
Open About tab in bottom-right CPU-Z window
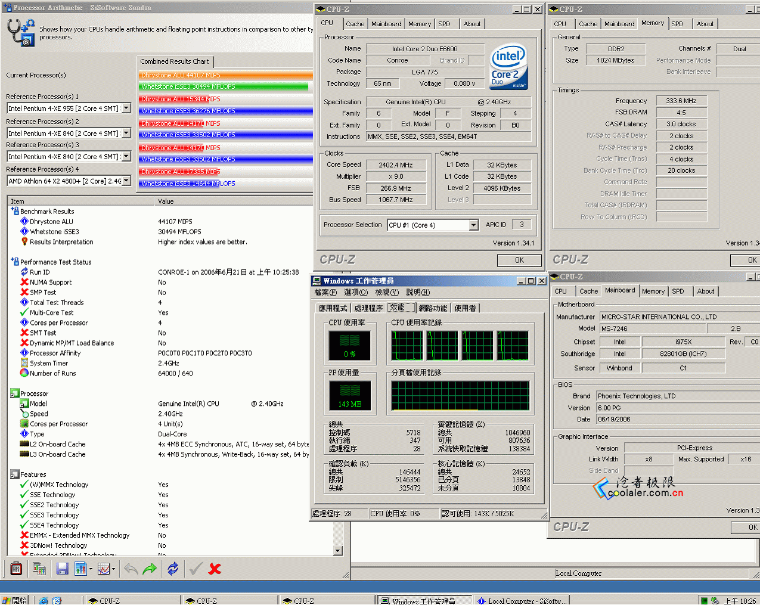point(706,291)
